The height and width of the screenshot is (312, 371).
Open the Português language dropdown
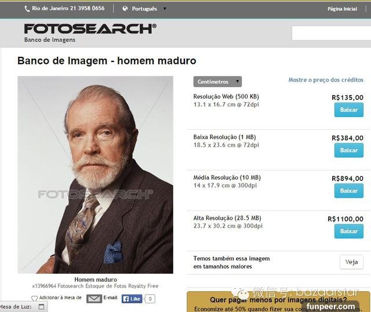144,9
